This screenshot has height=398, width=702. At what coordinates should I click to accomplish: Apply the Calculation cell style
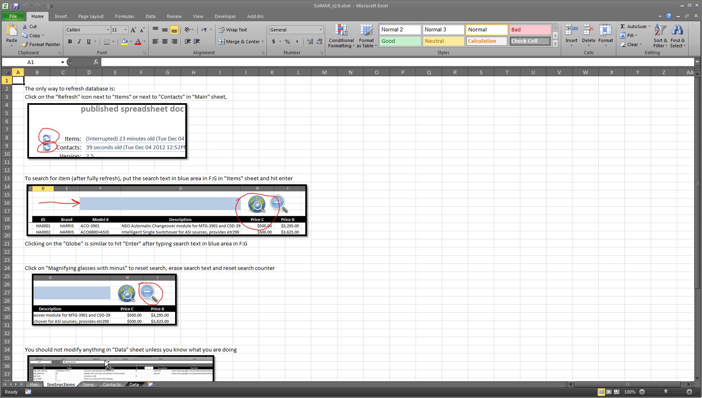(x=487, y=41)
